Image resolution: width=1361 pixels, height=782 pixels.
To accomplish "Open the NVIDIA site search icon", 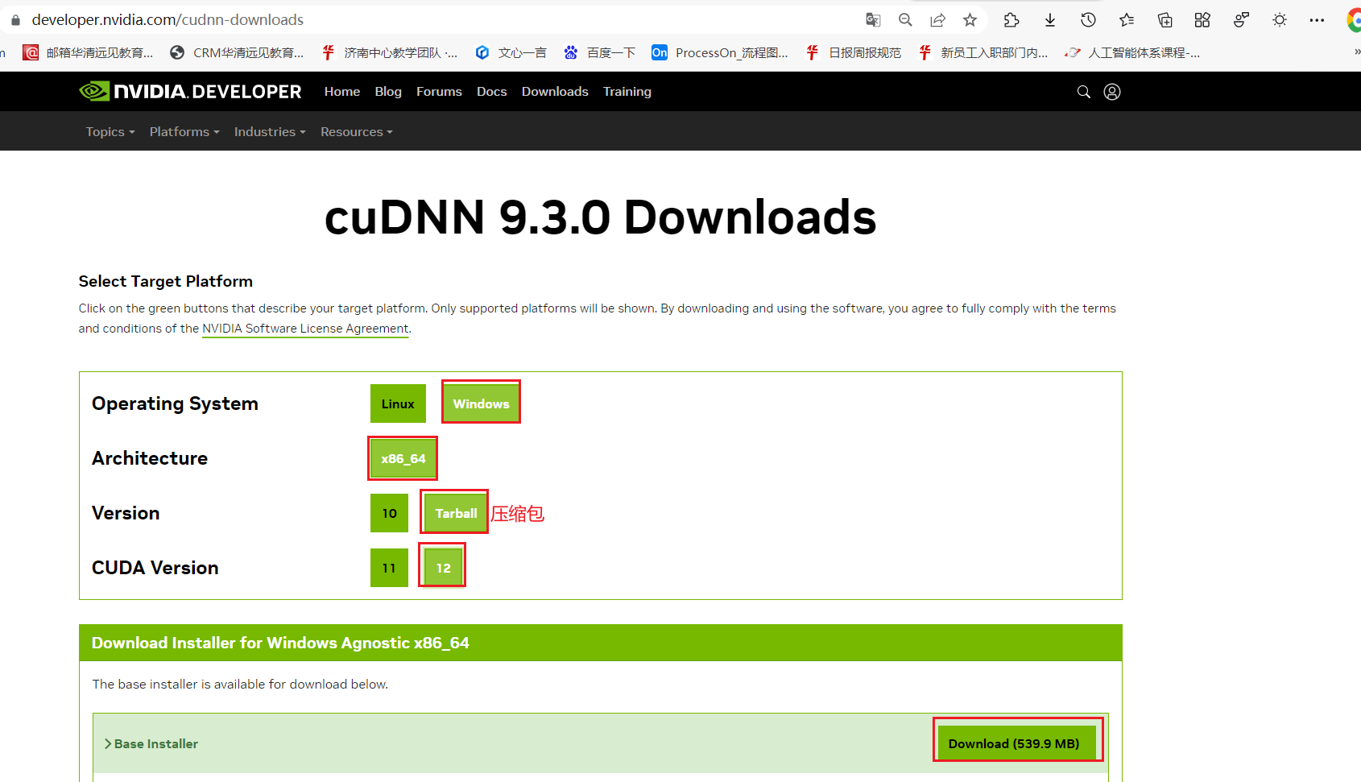I will pos(1084,92).
